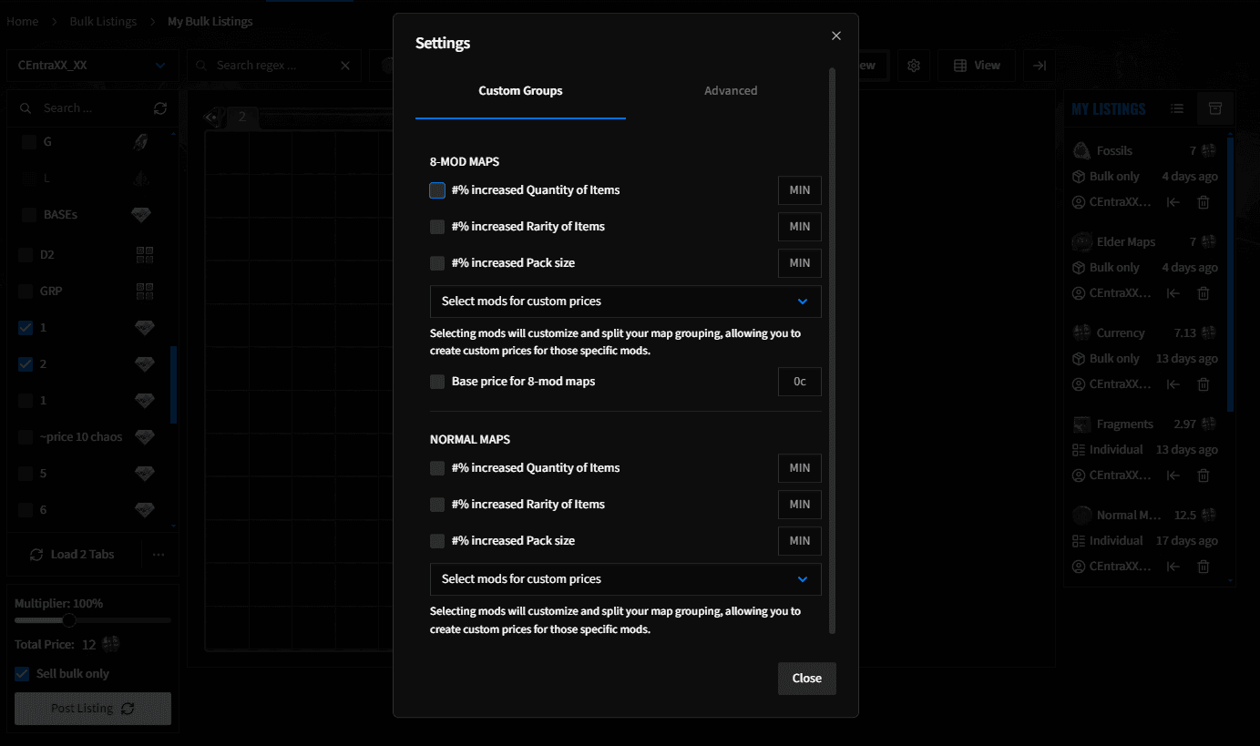The height and width of the screenshot is (746, 1260).
Task: Go to Bulk Listings in the breadcrumb
Action: [104, 21]
